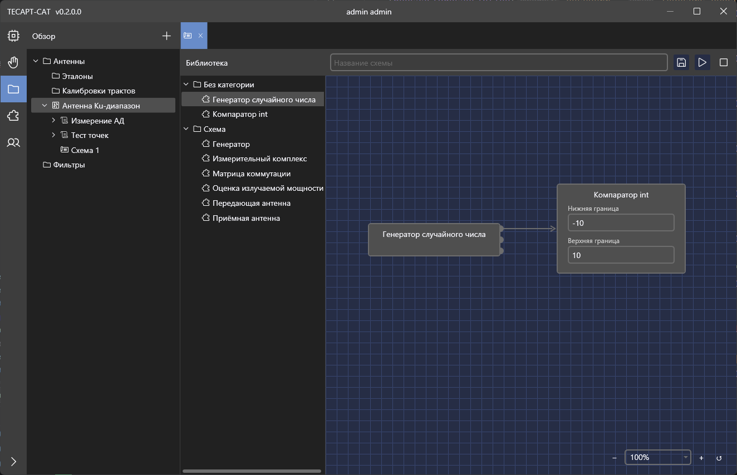Expand the sidebar with the bottom arrow

click(x=13, y=462)
